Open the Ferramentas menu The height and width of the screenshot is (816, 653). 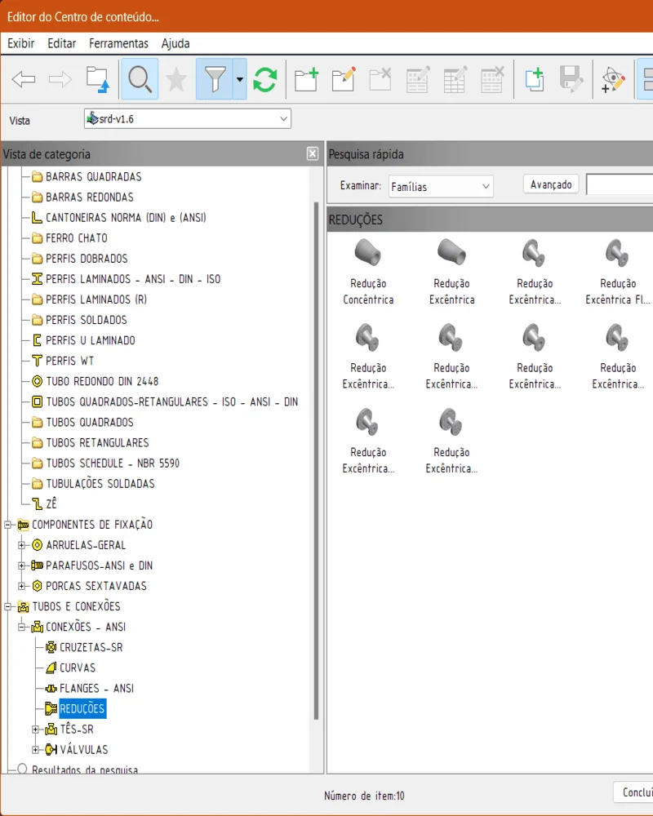point(118,43)
